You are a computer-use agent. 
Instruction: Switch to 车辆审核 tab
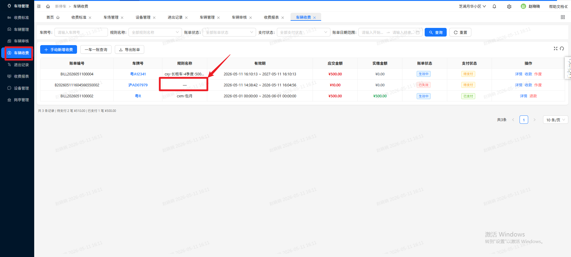click(x=239, y=17)
